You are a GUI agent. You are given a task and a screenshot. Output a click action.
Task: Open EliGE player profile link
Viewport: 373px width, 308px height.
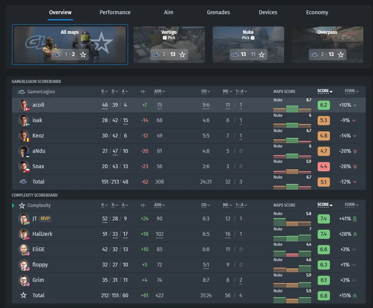point(38,249)
